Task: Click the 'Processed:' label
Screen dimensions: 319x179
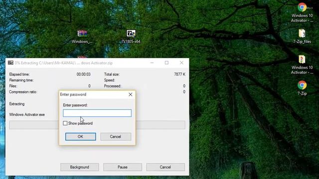Action: 113,86
